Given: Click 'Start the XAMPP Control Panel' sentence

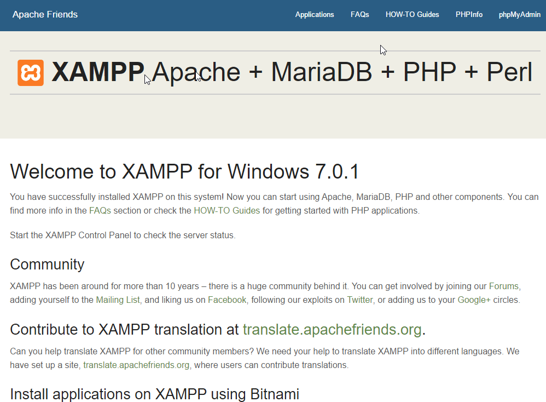Looking at the screenshot, I should point(123,236).
